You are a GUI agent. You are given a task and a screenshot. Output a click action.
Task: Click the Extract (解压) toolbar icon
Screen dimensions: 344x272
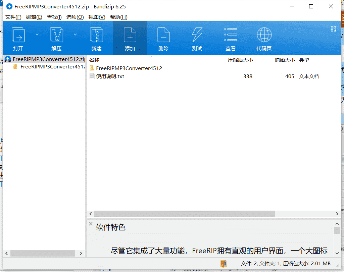pyautogui.click(x=57, y=35)
